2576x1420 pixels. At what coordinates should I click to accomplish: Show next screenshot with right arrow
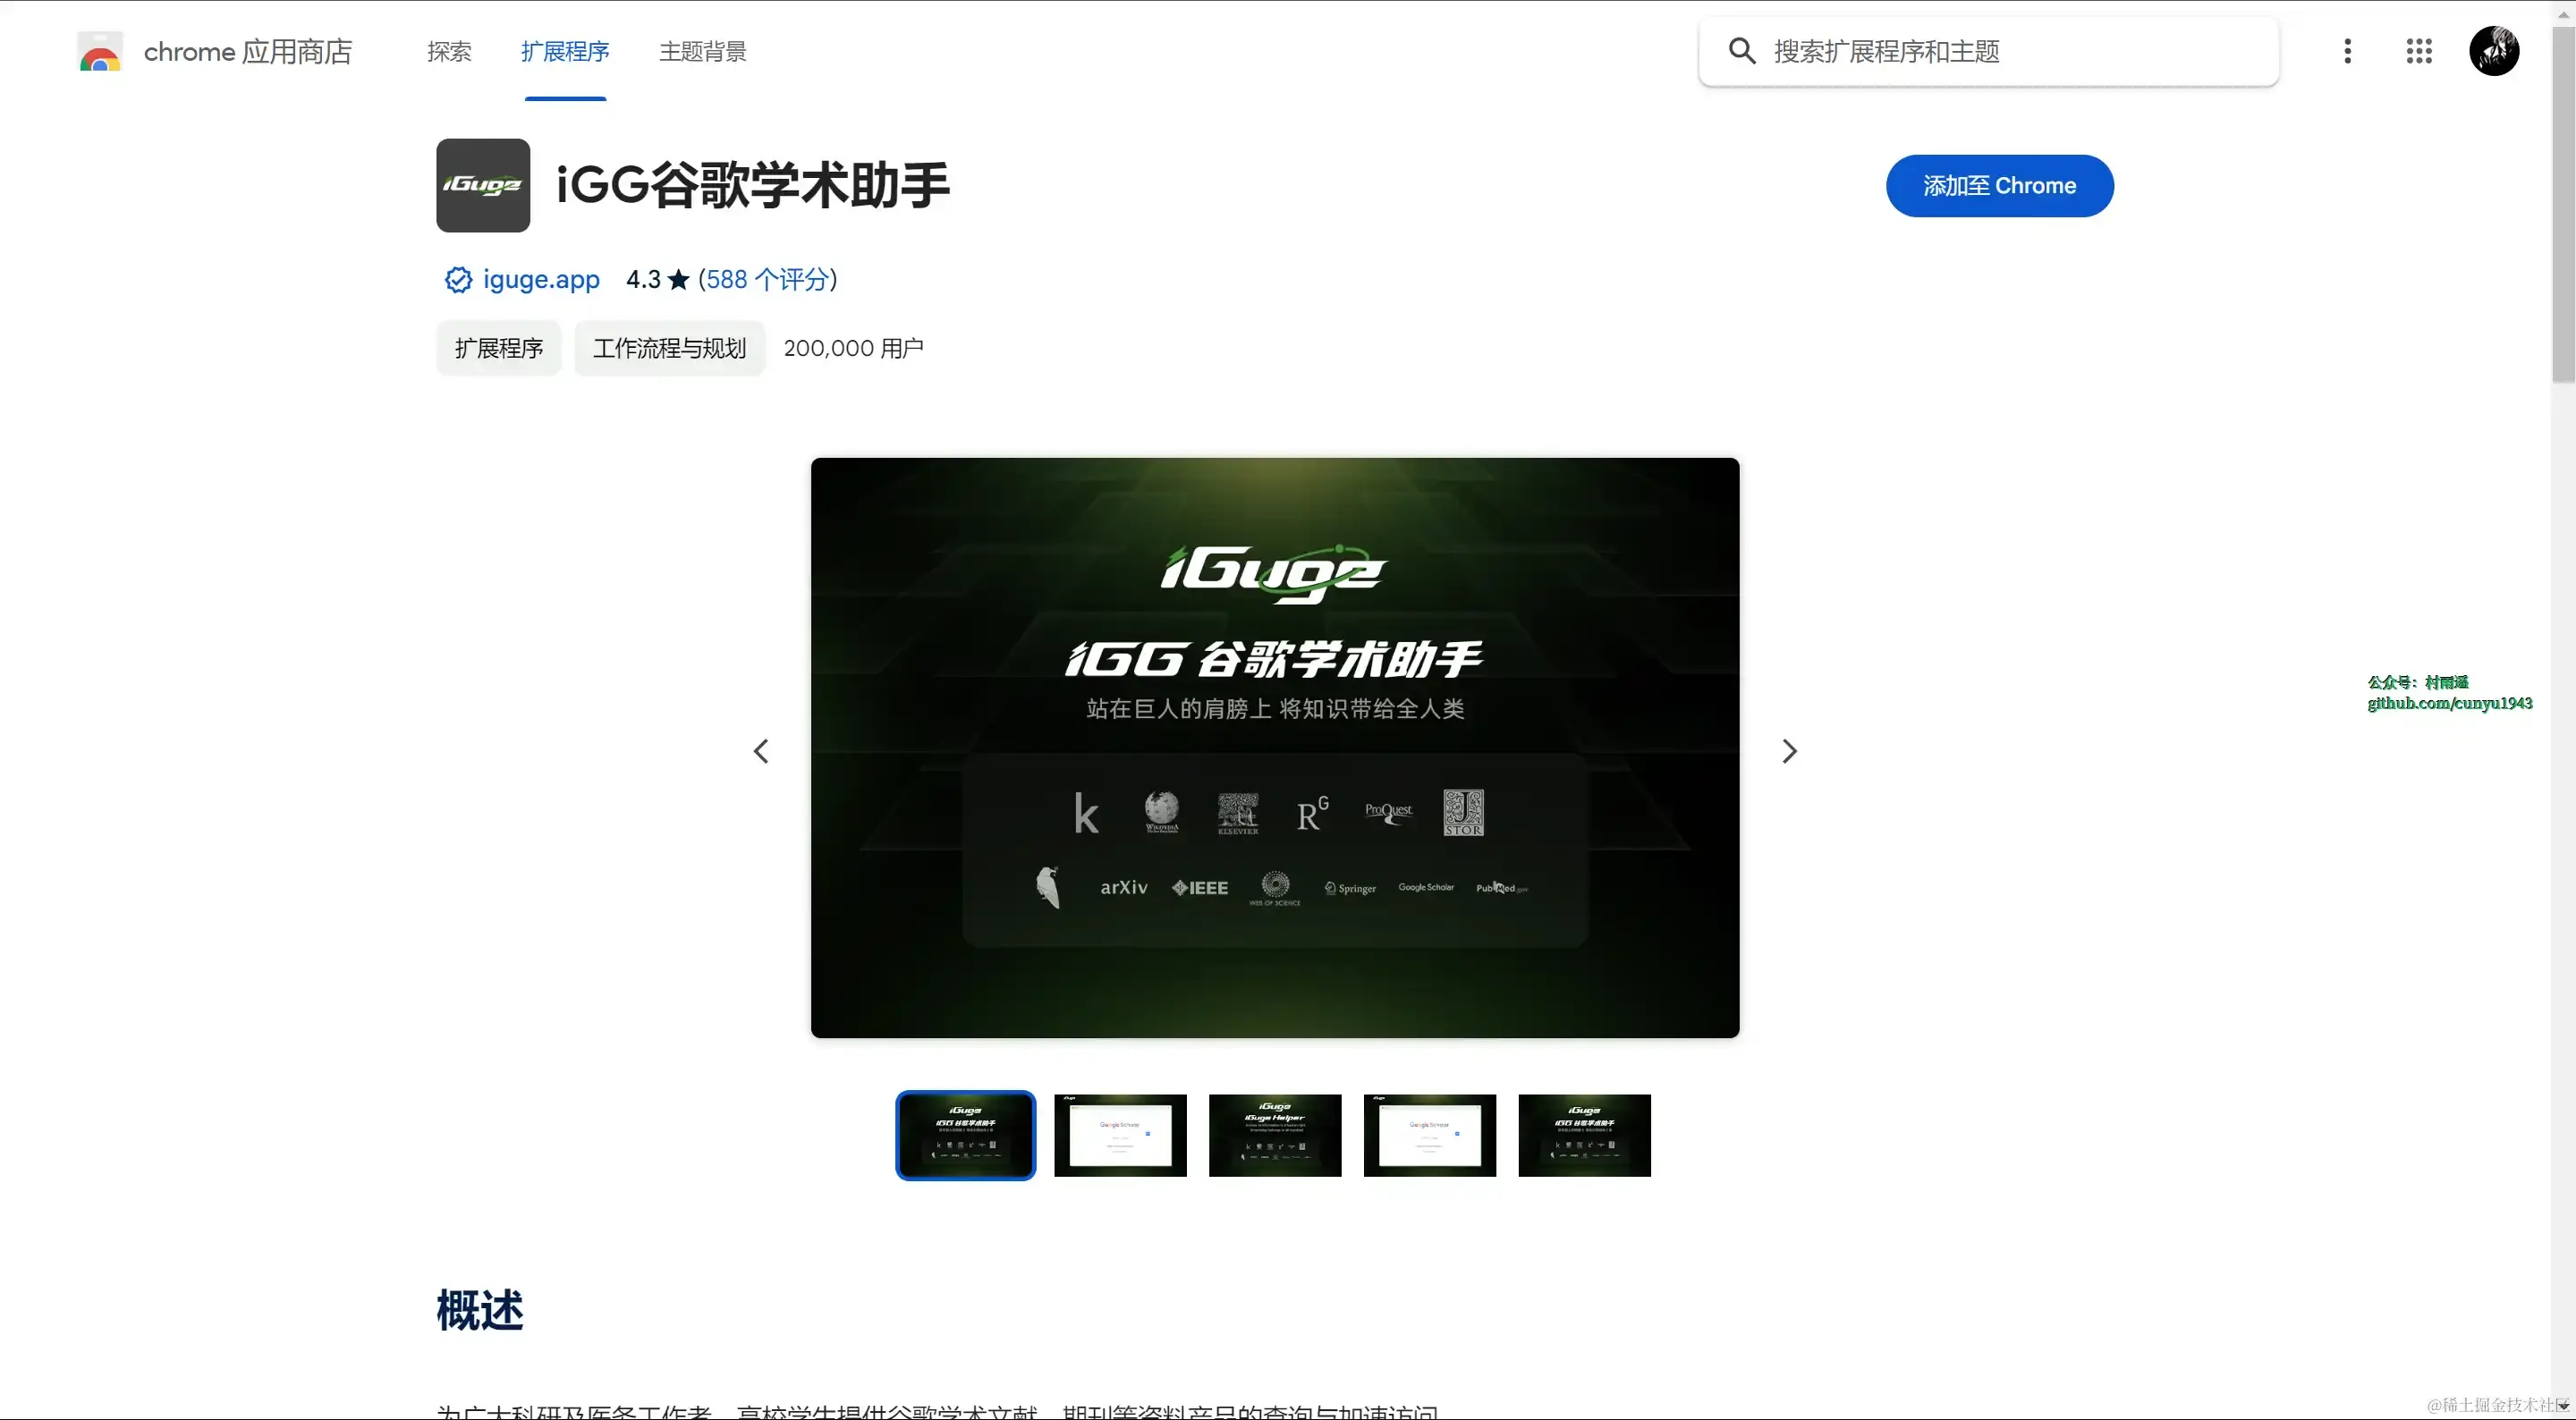coord(1789,751)
